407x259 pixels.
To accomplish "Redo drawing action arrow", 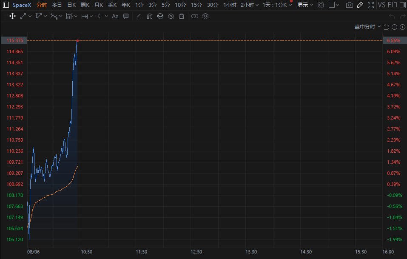I will click(403, 16).
